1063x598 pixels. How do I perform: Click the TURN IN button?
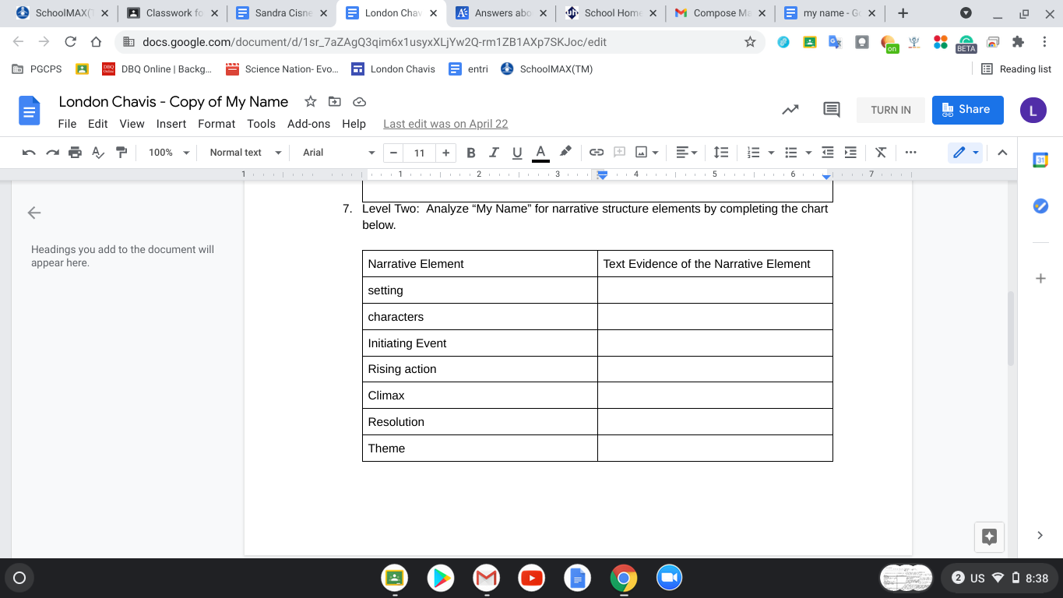tap(890, 110)
